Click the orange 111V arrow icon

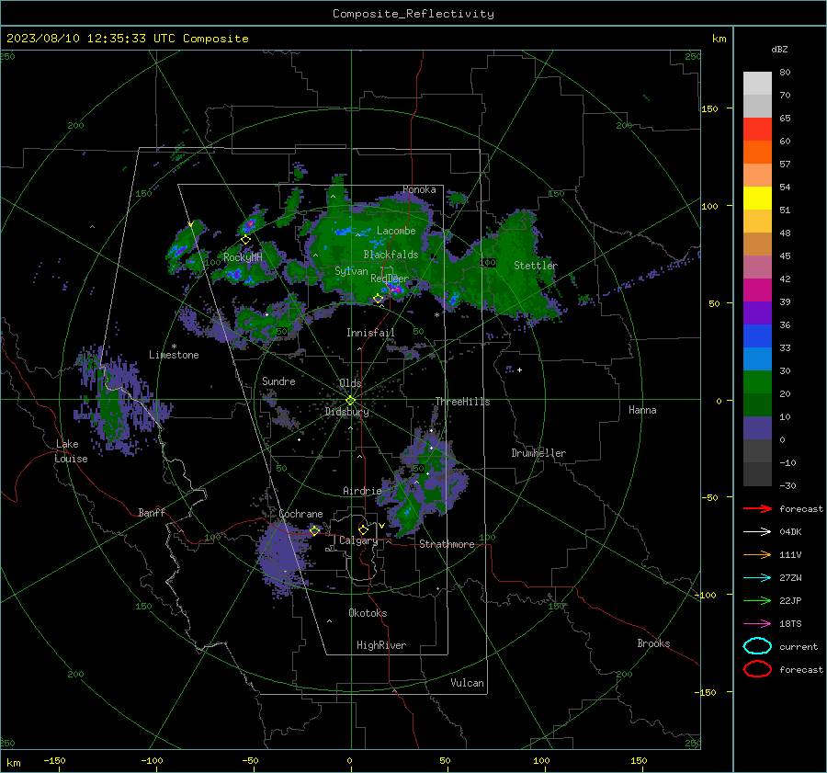757,554
